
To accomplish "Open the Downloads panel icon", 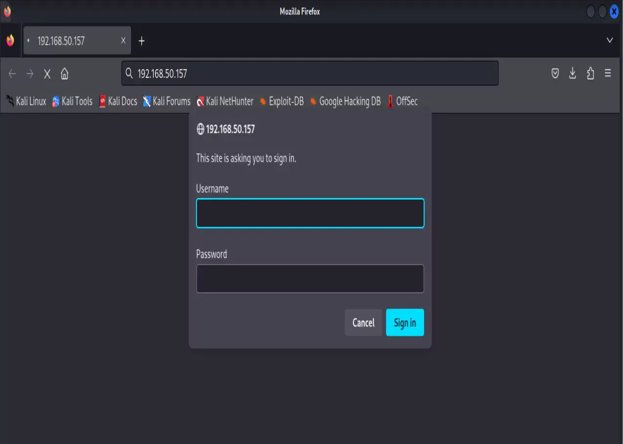I will point(572,73).
